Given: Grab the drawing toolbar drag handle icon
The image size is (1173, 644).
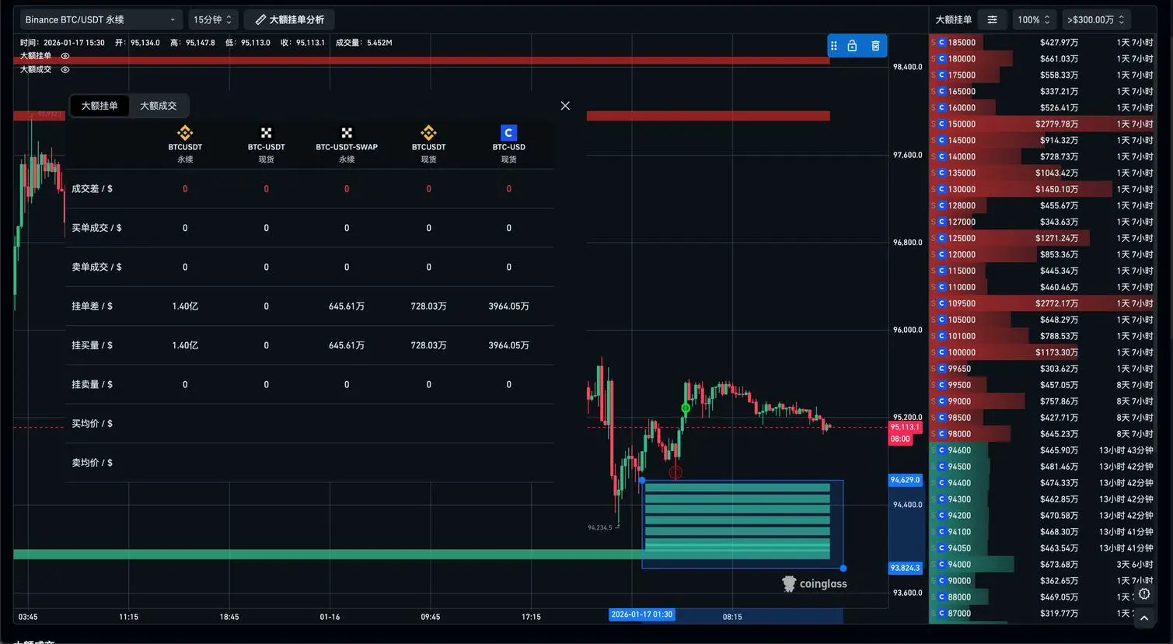Looking at the screenshot, I should pyautogui.click(x=834, y=46).
